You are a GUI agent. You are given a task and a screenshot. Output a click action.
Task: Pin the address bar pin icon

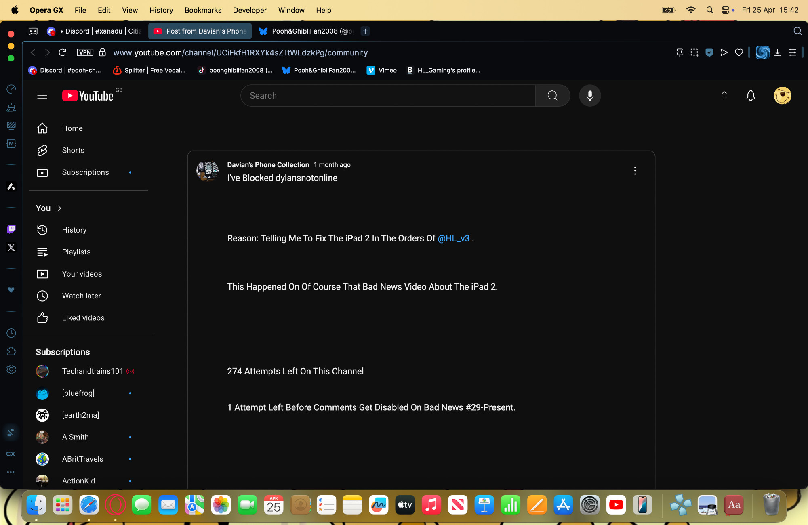point(680,52)
